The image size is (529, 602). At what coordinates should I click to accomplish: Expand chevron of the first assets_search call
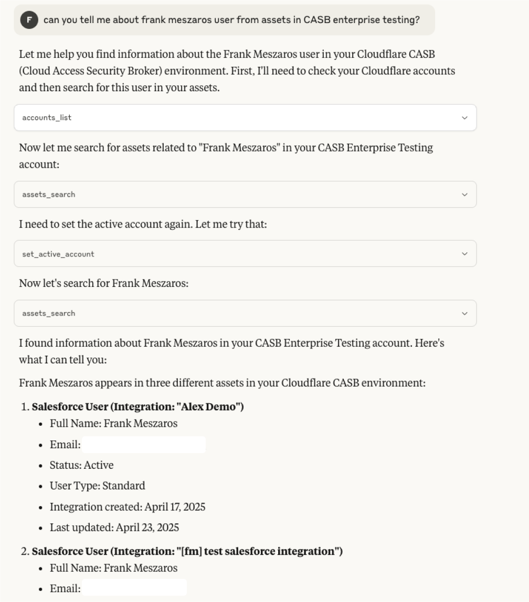[x=464, y=195]
